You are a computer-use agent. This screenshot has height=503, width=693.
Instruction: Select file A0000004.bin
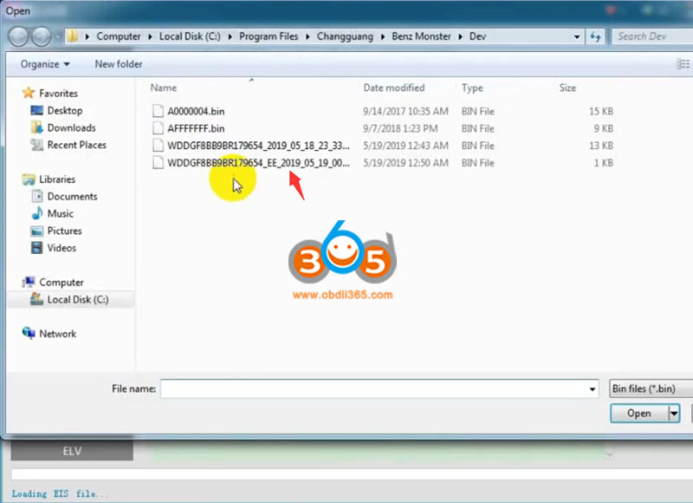click(196, 111)
